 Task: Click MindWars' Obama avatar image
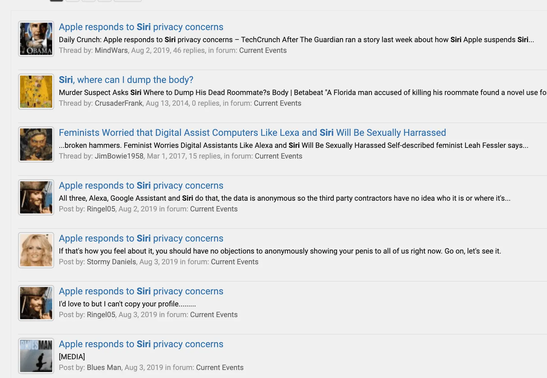[x=36, y=39]
